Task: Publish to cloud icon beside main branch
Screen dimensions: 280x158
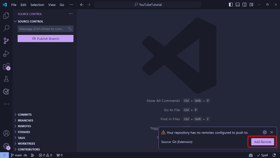Action: [25, 155]
